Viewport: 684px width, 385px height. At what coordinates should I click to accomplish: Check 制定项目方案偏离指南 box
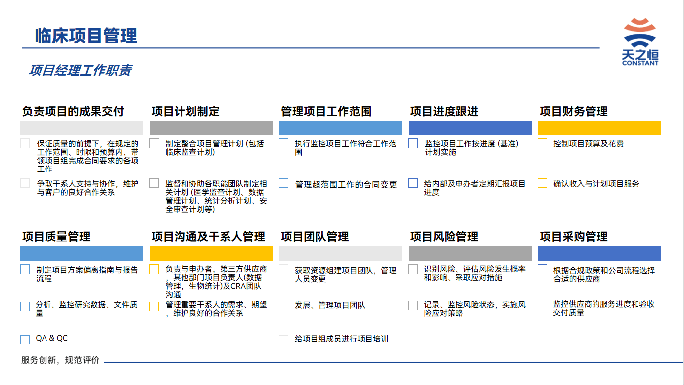coord(25,270)
